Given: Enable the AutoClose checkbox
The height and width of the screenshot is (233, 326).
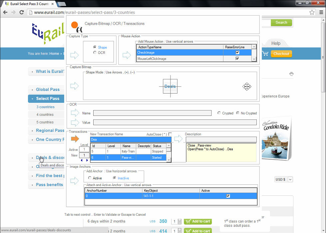Looking at the screenshot, I should click(x=170, y=134).
